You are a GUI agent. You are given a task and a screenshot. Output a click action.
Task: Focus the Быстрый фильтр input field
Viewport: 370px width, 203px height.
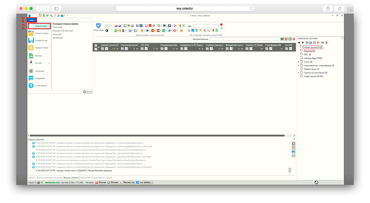[x=245, y=39]
